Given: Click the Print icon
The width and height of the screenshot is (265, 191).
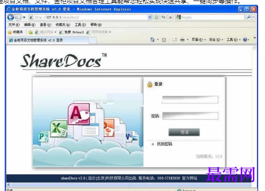Looking at the screenshot, I should [x=183, y=40].
